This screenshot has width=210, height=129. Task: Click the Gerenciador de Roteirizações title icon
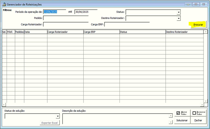pos(4,4)
